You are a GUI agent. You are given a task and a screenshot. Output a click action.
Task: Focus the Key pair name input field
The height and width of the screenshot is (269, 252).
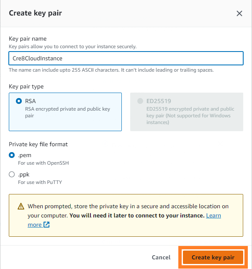(126, 58)
